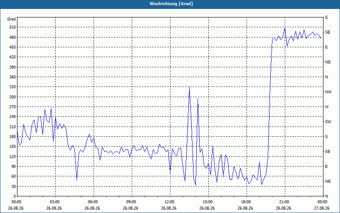The width and height of the screenshot is (340, 213).
Task: Click the 00:00 time label at the chart's left start
Action: (16, 201)
